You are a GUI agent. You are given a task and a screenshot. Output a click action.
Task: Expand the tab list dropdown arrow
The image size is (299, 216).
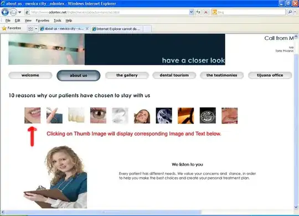36,29
